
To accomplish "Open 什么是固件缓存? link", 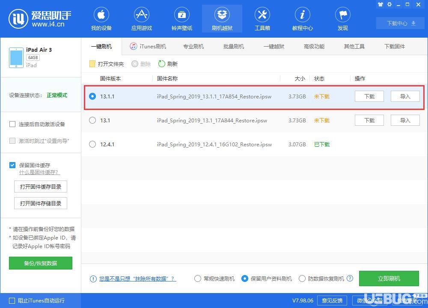I will (39, 172).
